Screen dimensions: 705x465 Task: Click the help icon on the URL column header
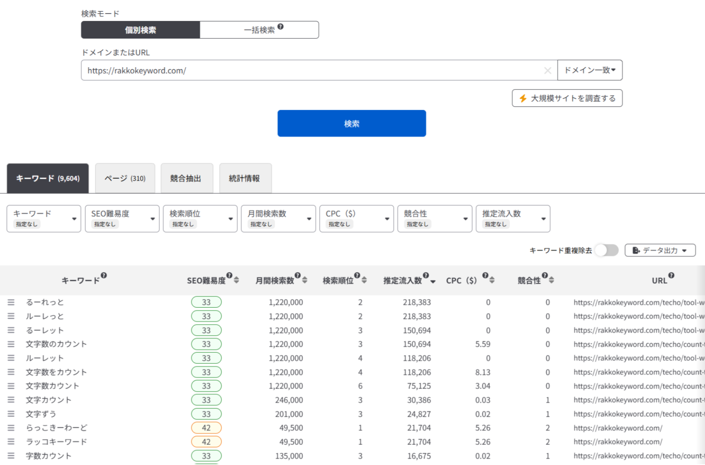tap(671, 275)
